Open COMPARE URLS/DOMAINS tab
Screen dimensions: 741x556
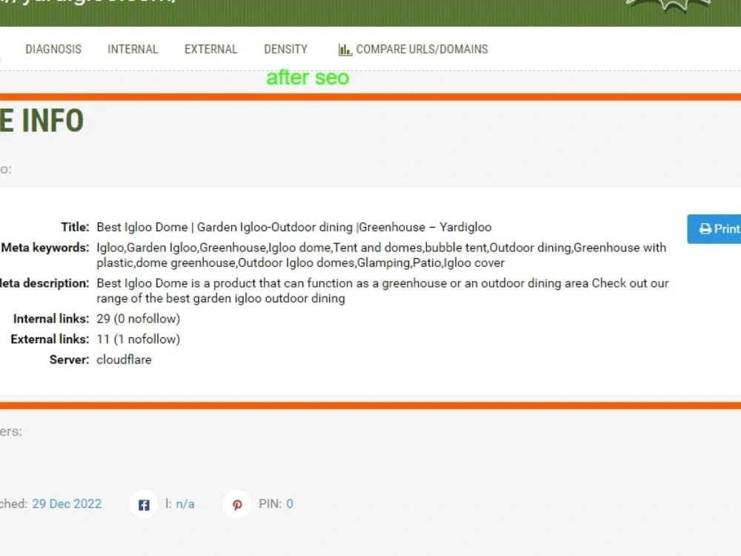[413, 49]
